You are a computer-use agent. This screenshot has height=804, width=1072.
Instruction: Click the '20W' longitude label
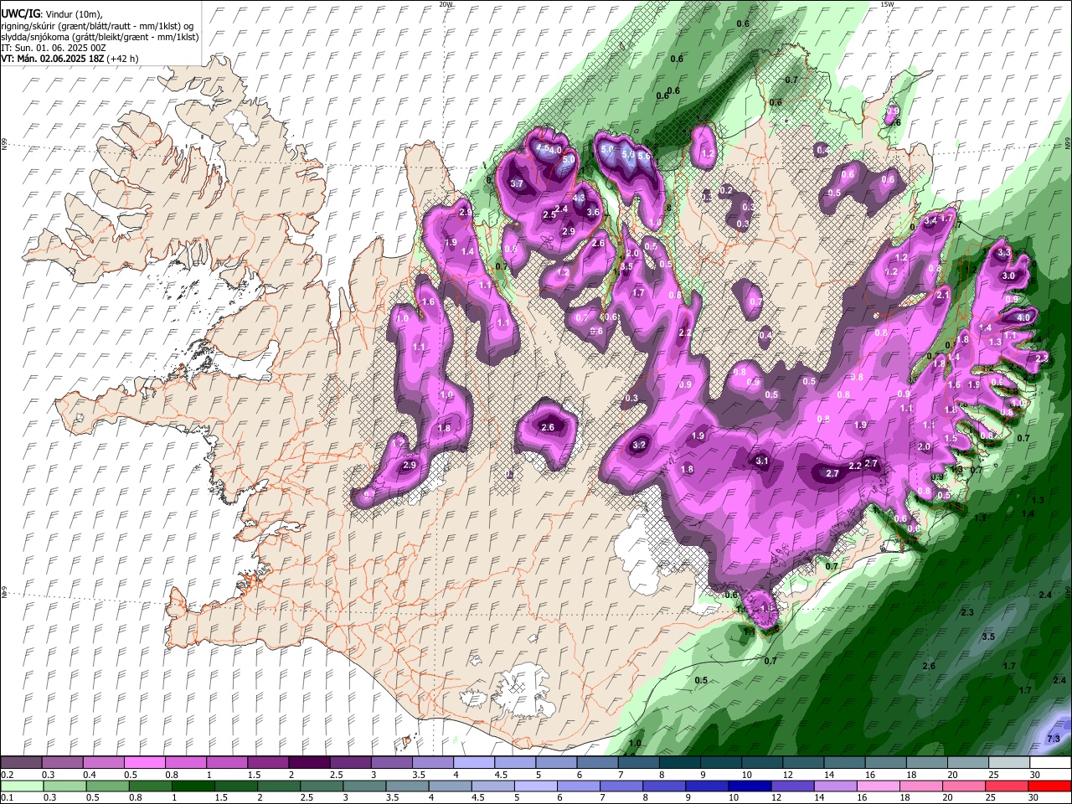(446, 4)
